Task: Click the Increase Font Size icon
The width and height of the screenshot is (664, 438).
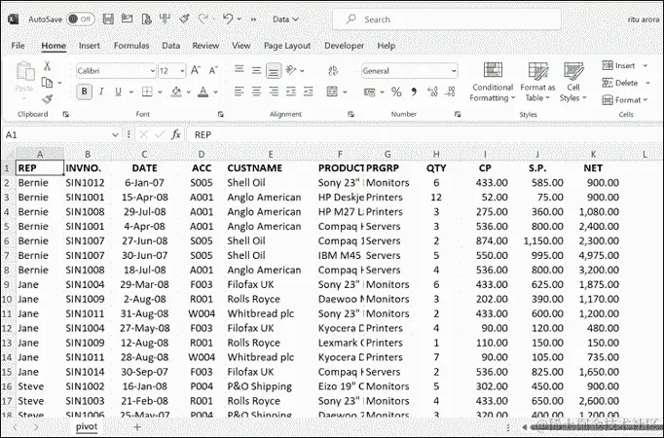Action: 196,70
